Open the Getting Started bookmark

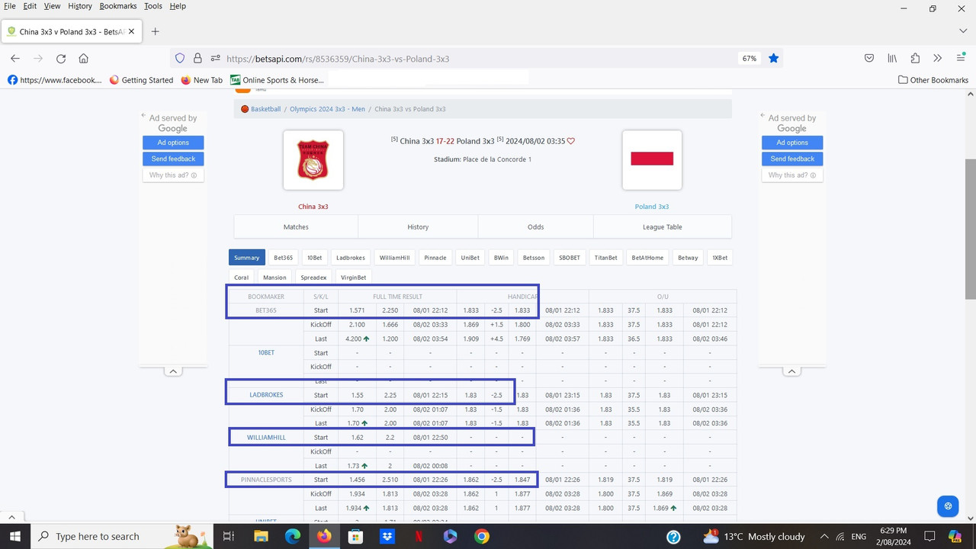[x=141, y=80]
